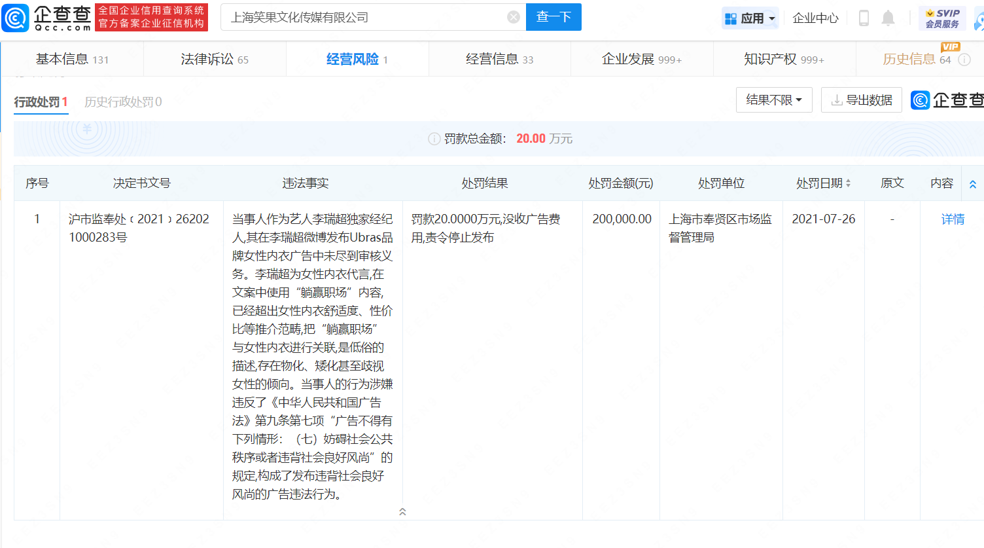Go to 企业中心

tap(815, 18)
